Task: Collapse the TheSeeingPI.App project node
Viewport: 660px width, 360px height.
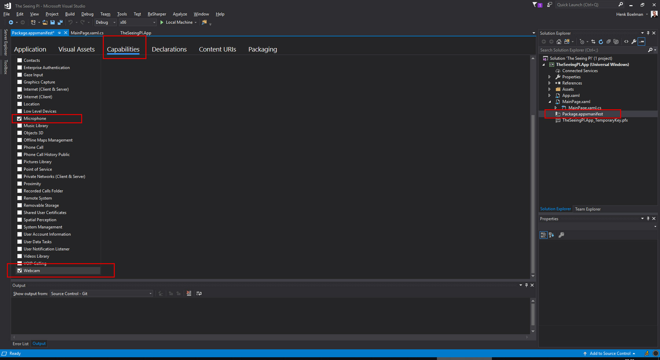Action: click(543, 65)
